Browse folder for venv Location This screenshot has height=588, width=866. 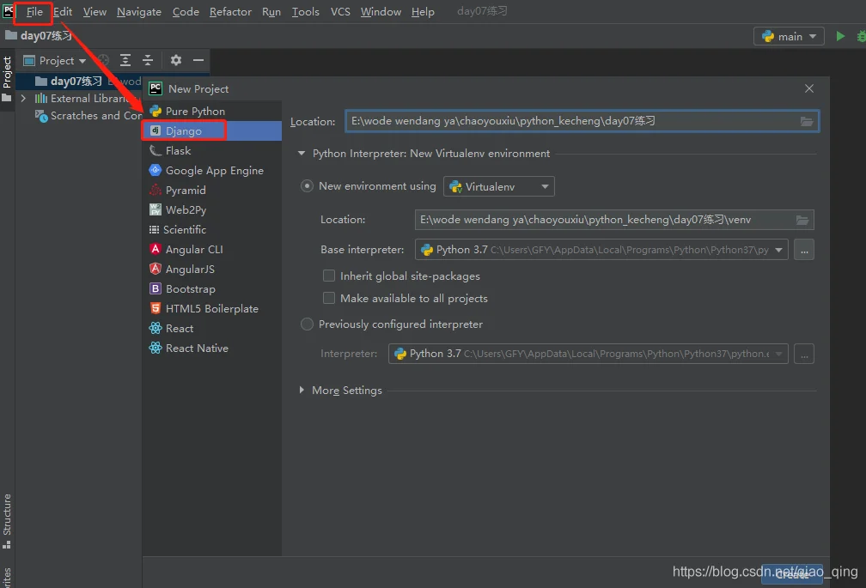tap(802, 220)
